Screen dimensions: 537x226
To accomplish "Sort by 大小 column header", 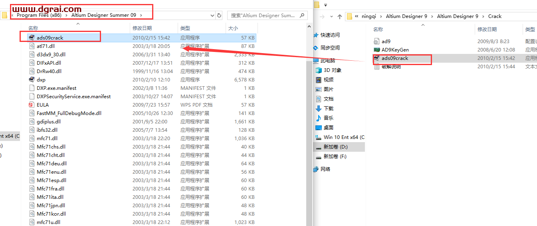I will 233,28.
